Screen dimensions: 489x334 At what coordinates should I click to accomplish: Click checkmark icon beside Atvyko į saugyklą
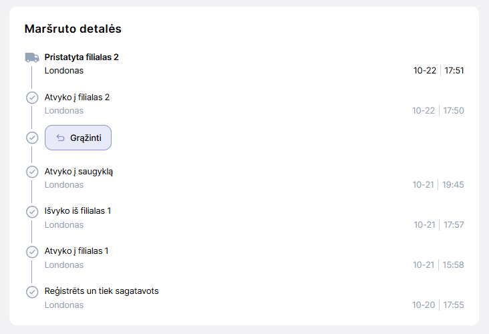pos(31,172)
